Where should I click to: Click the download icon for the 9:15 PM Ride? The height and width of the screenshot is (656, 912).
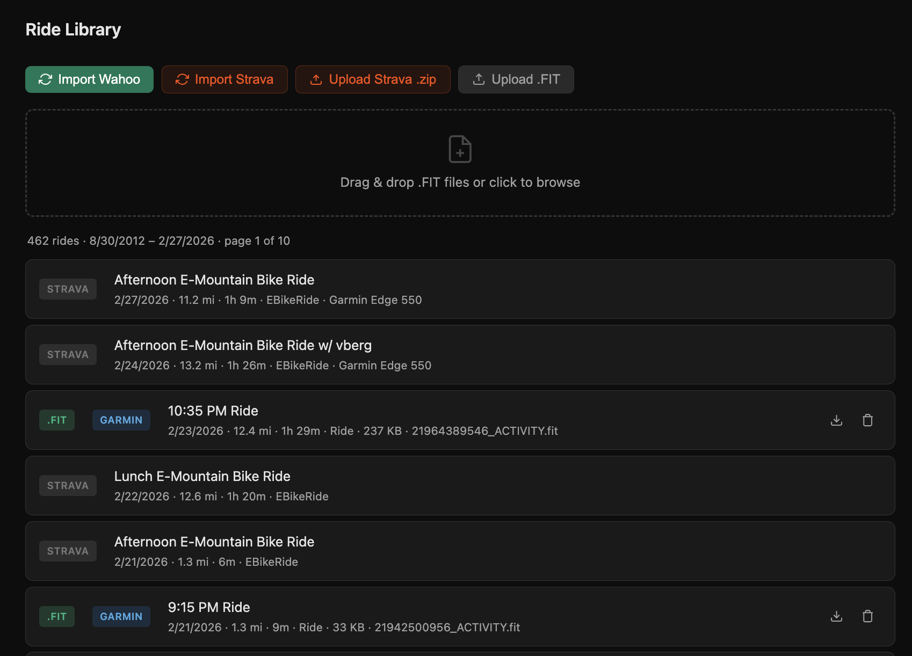pyautogui.click(x=836, y=616)
